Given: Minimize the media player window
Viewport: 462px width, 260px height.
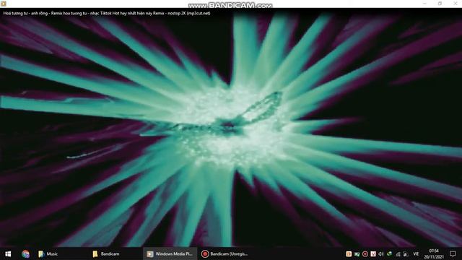Looking at the screenshot, I should click(x=424, y=4).
